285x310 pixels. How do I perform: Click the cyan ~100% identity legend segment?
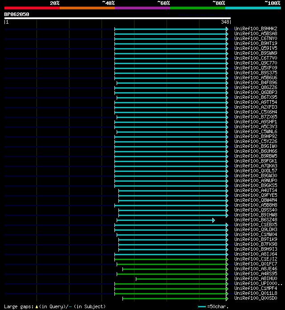[253, 8]
